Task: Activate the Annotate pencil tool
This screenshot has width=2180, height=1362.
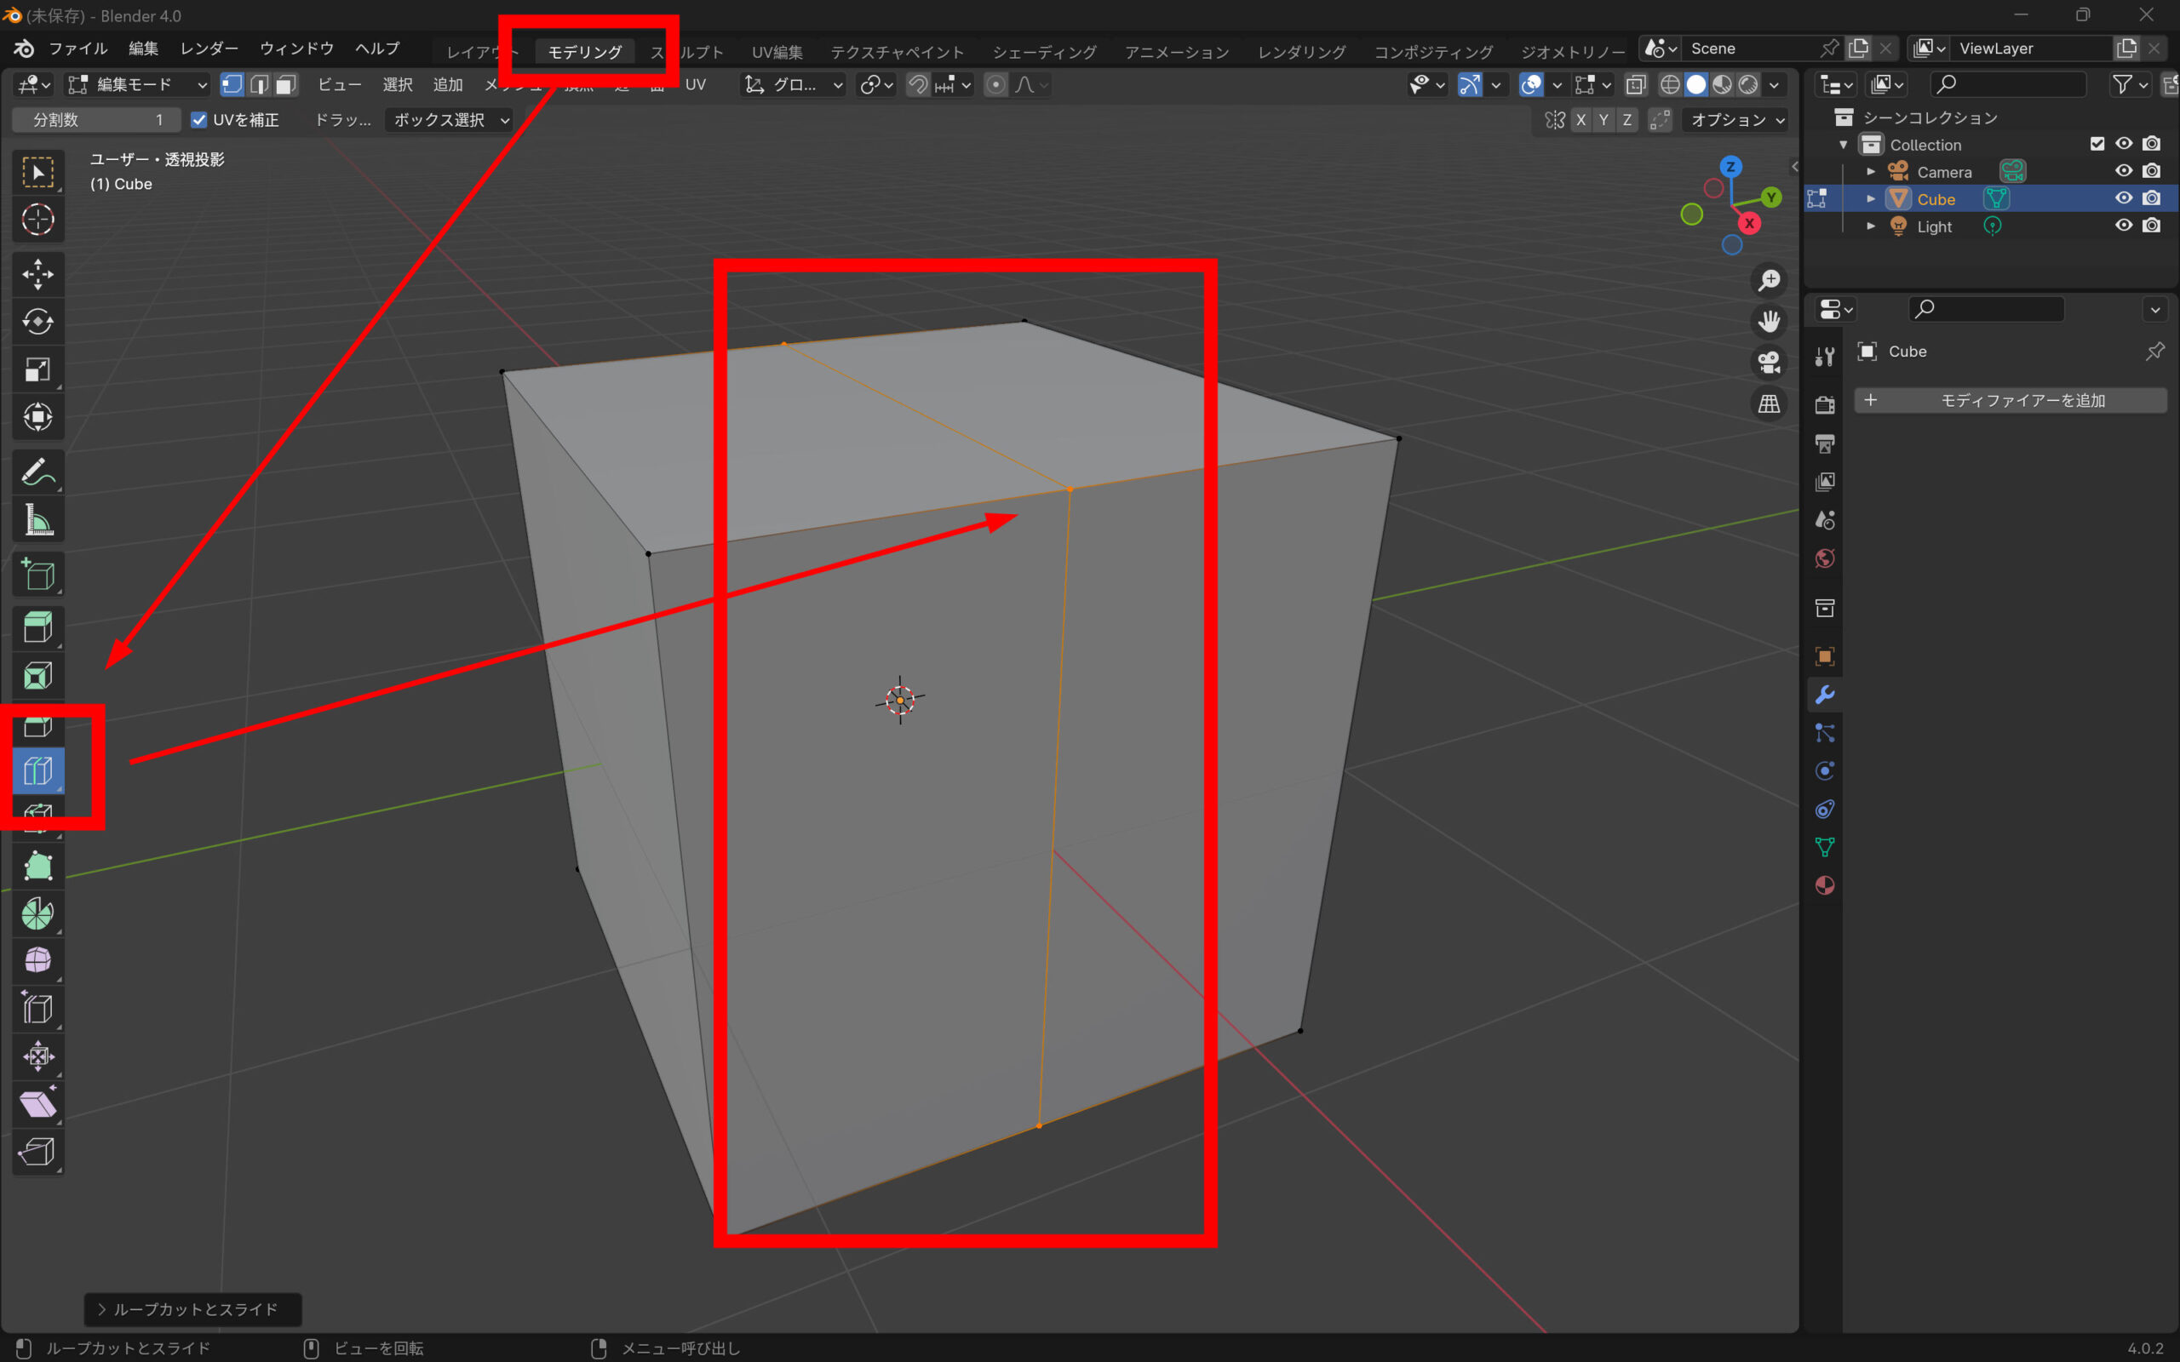Action: (x=37, y=472)
